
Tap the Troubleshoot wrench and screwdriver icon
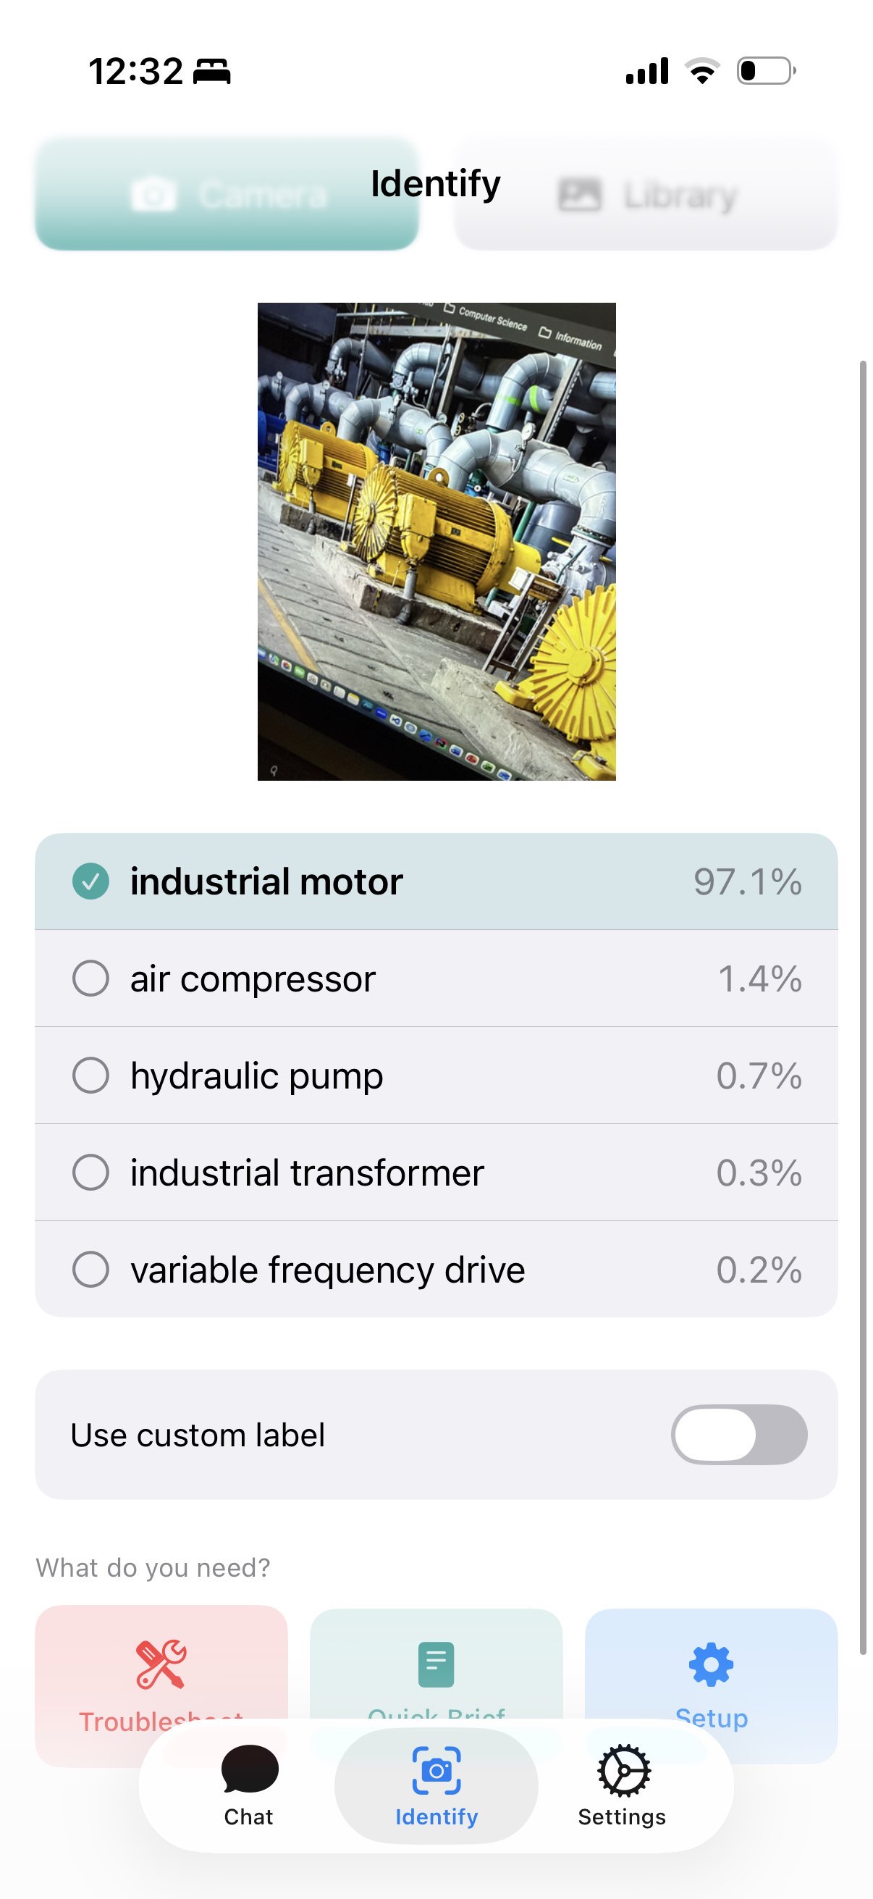[x=161, y=1664]
